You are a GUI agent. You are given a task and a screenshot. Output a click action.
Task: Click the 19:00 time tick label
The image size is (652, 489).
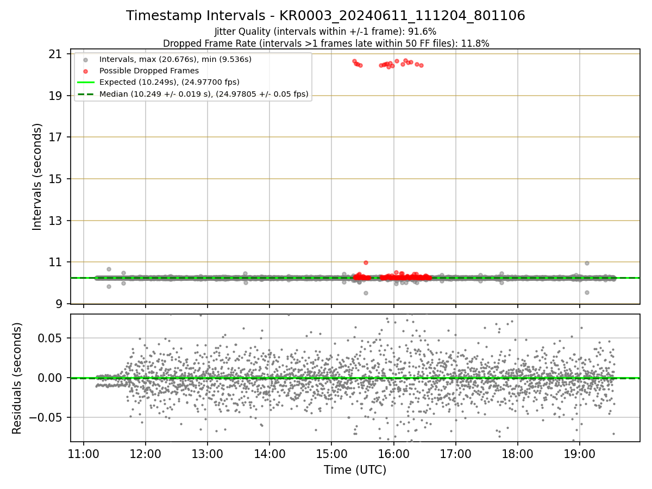[579, 453]
